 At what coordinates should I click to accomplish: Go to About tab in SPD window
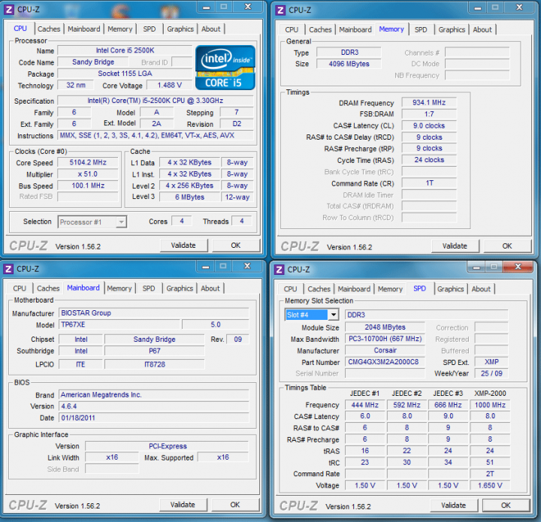tap(481, 289)
